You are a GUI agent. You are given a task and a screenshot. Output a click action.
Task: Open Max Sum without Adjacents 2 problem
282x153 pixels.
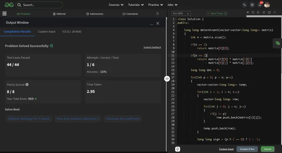[78, 119]
